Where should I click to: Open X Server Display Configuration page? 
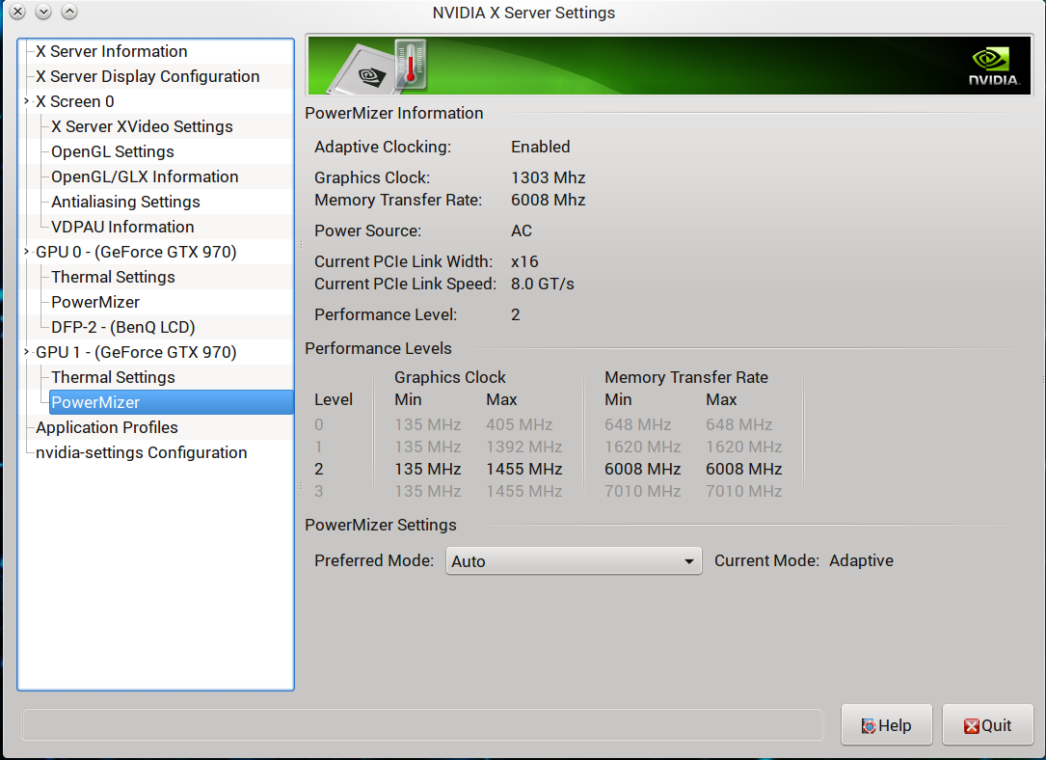148,77
